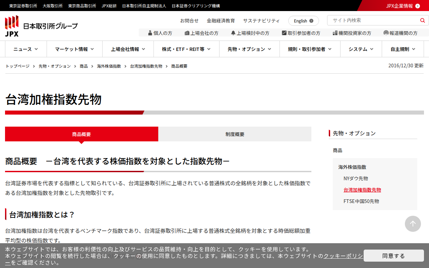Expand the 先物・オプション menu
The image size is (429, 268).
(x=249, y=49)
